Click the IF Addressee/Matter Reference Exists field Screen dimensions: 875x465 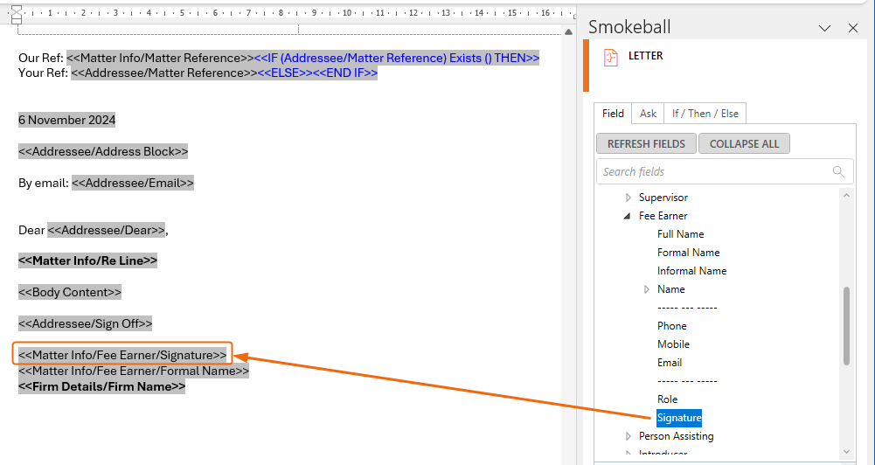point(397,58)
